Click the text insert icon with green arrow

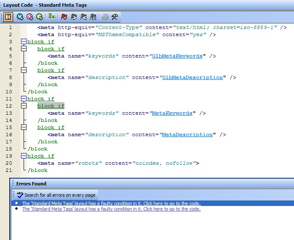tap(52, 17)
